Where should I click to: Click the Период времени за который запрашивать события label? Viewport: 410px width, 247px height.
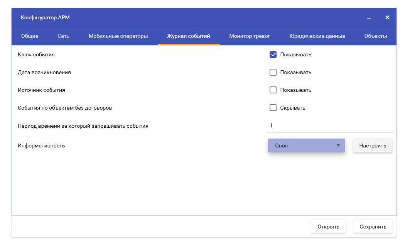pyautogui.click(x=83, y=126)
